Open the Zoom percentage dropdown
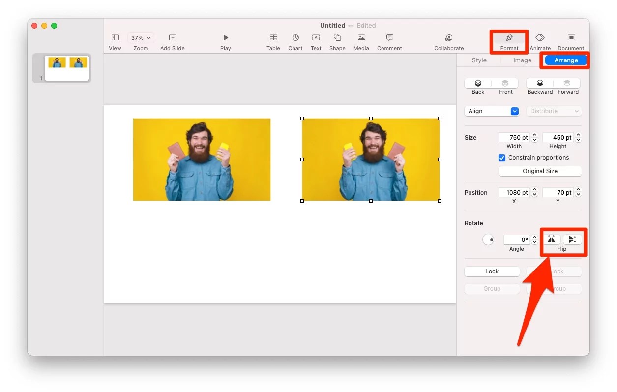The height and width of the screenshot is (392, 617). pyautogui.click(x=141, y=37)
